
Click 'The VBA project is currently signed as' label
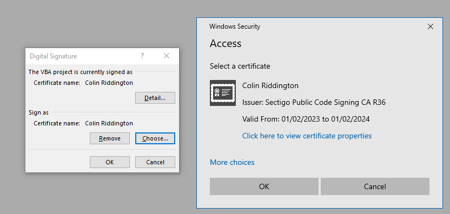[81, 72]
